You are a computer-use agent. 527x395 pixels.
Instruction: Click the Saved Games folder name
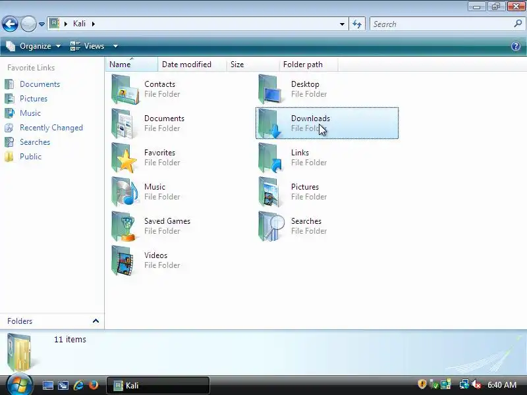[x=167, y=221]
